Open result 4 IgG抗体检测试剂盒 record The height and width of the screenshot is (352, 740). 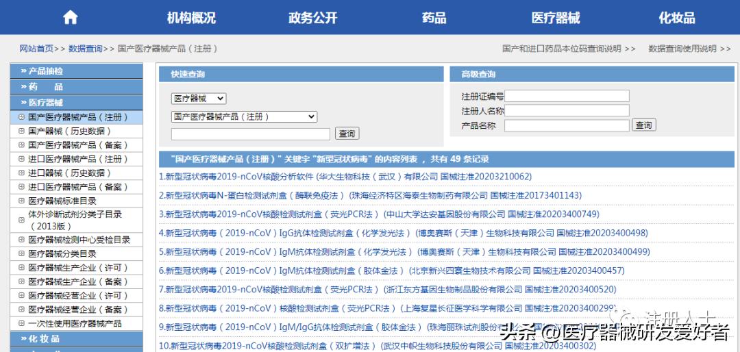tap(404, 233)
